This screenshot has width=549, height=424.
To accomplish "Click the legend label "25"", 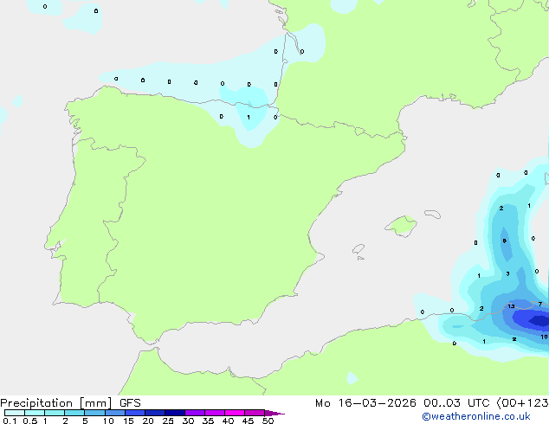I will click(168, 421).
